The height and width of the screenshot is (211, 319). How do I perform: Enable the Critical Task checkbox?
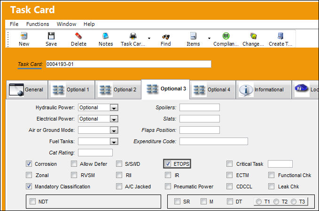pyautogui.click(x=229, y=164)
